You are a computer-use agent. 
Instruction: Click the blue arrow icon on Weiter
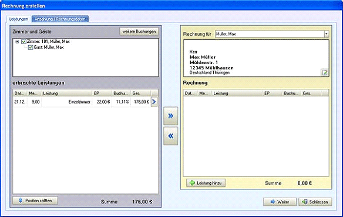273,202
